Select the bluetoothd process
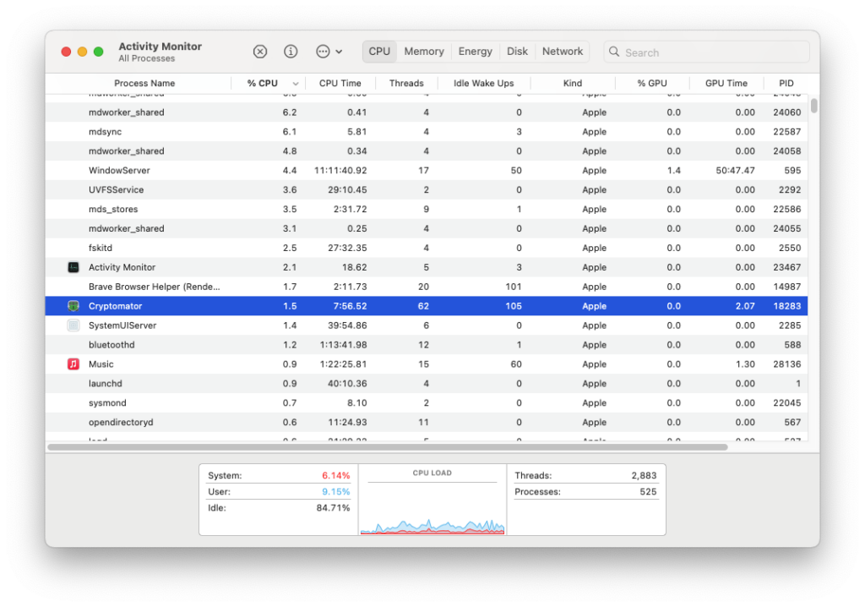 coord(427,345)
